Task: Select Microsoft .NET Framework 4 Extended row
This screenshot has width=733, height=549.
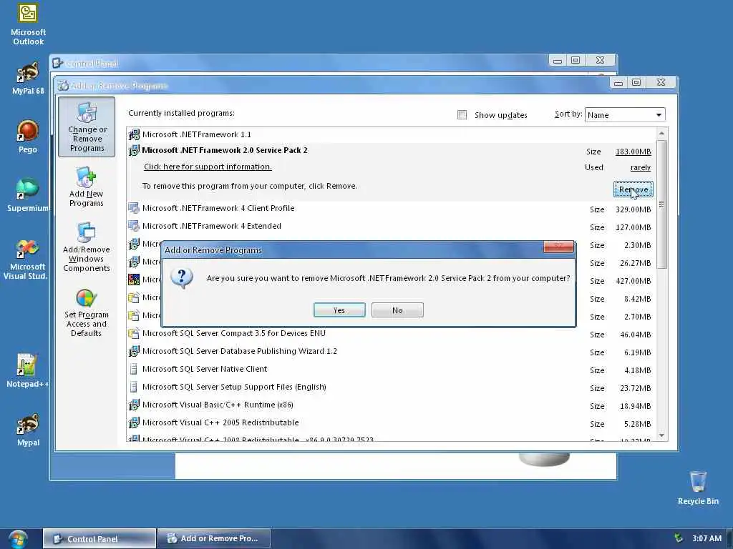Action: [391, 227]
